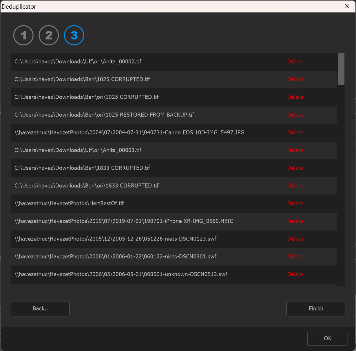Click the file list scrollbar thumb
This screenshot has height=351, width=356.
click(341, 69)
